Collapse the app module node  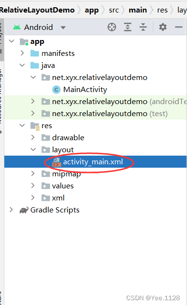pyautogui.click(x=12, y=41)
